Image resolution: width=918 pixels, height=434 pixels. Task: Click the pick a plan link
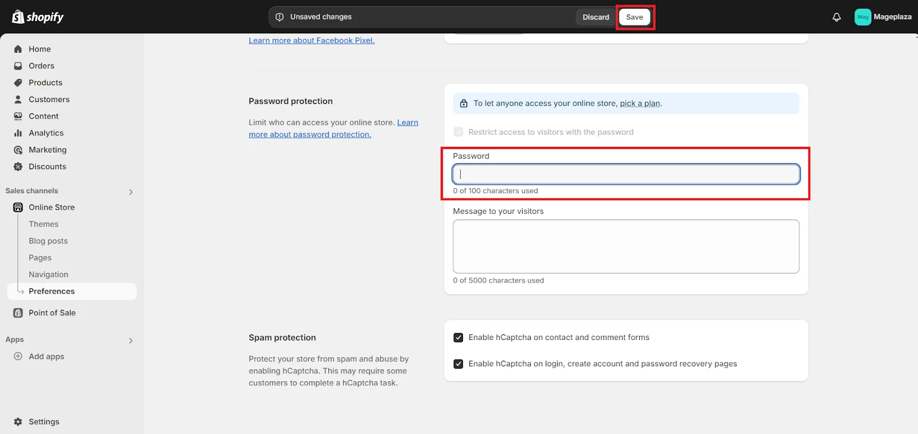[x=640, y=104]
